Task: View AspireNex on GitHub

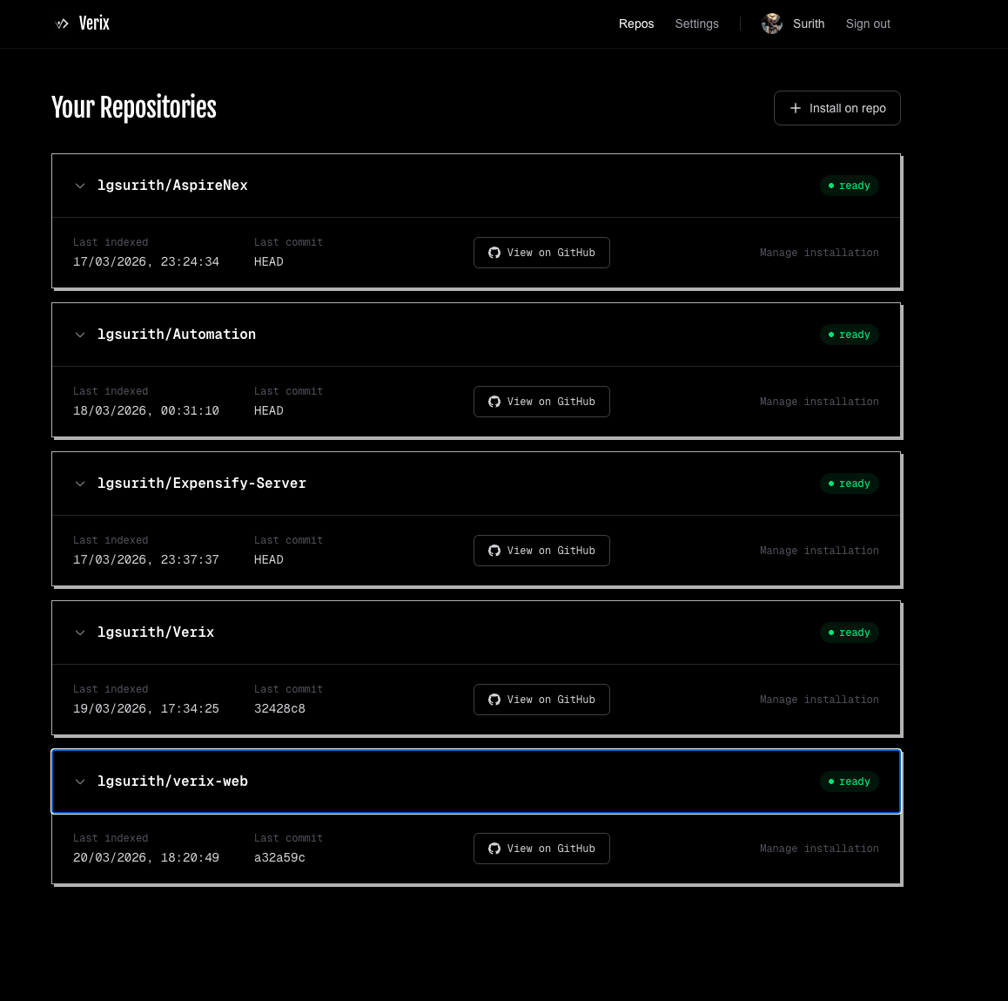Action: [541, 253]
